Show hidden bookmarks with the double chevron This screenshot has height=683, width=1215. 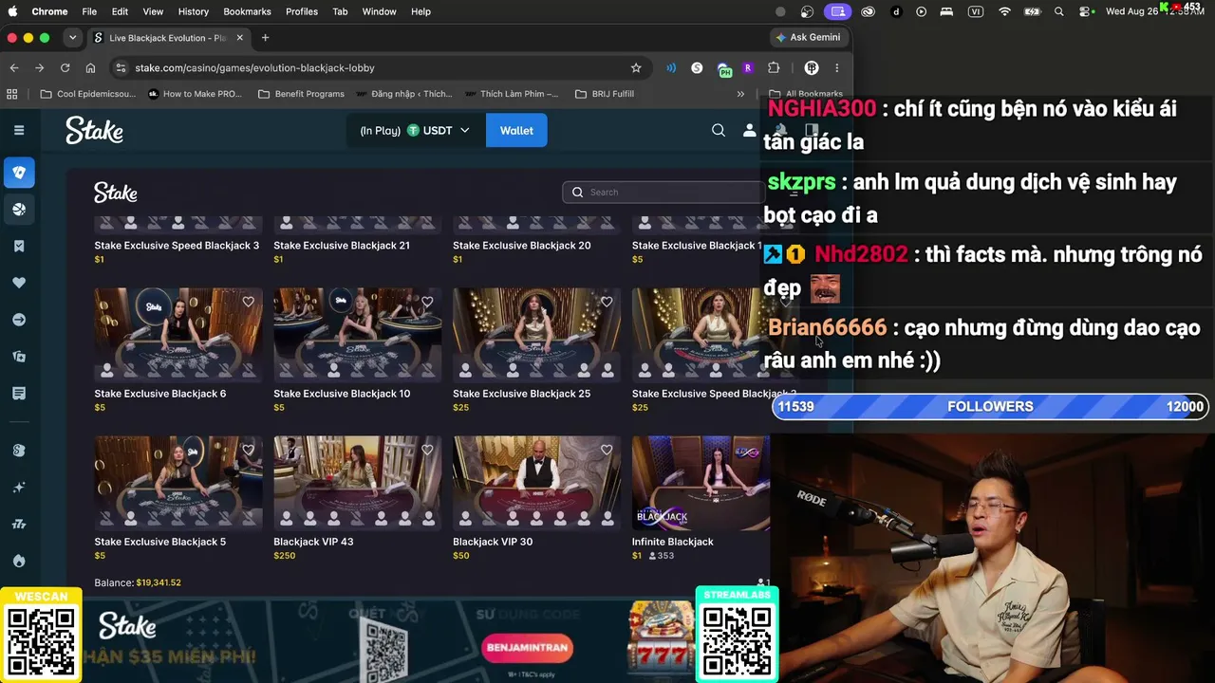(740, 94)
